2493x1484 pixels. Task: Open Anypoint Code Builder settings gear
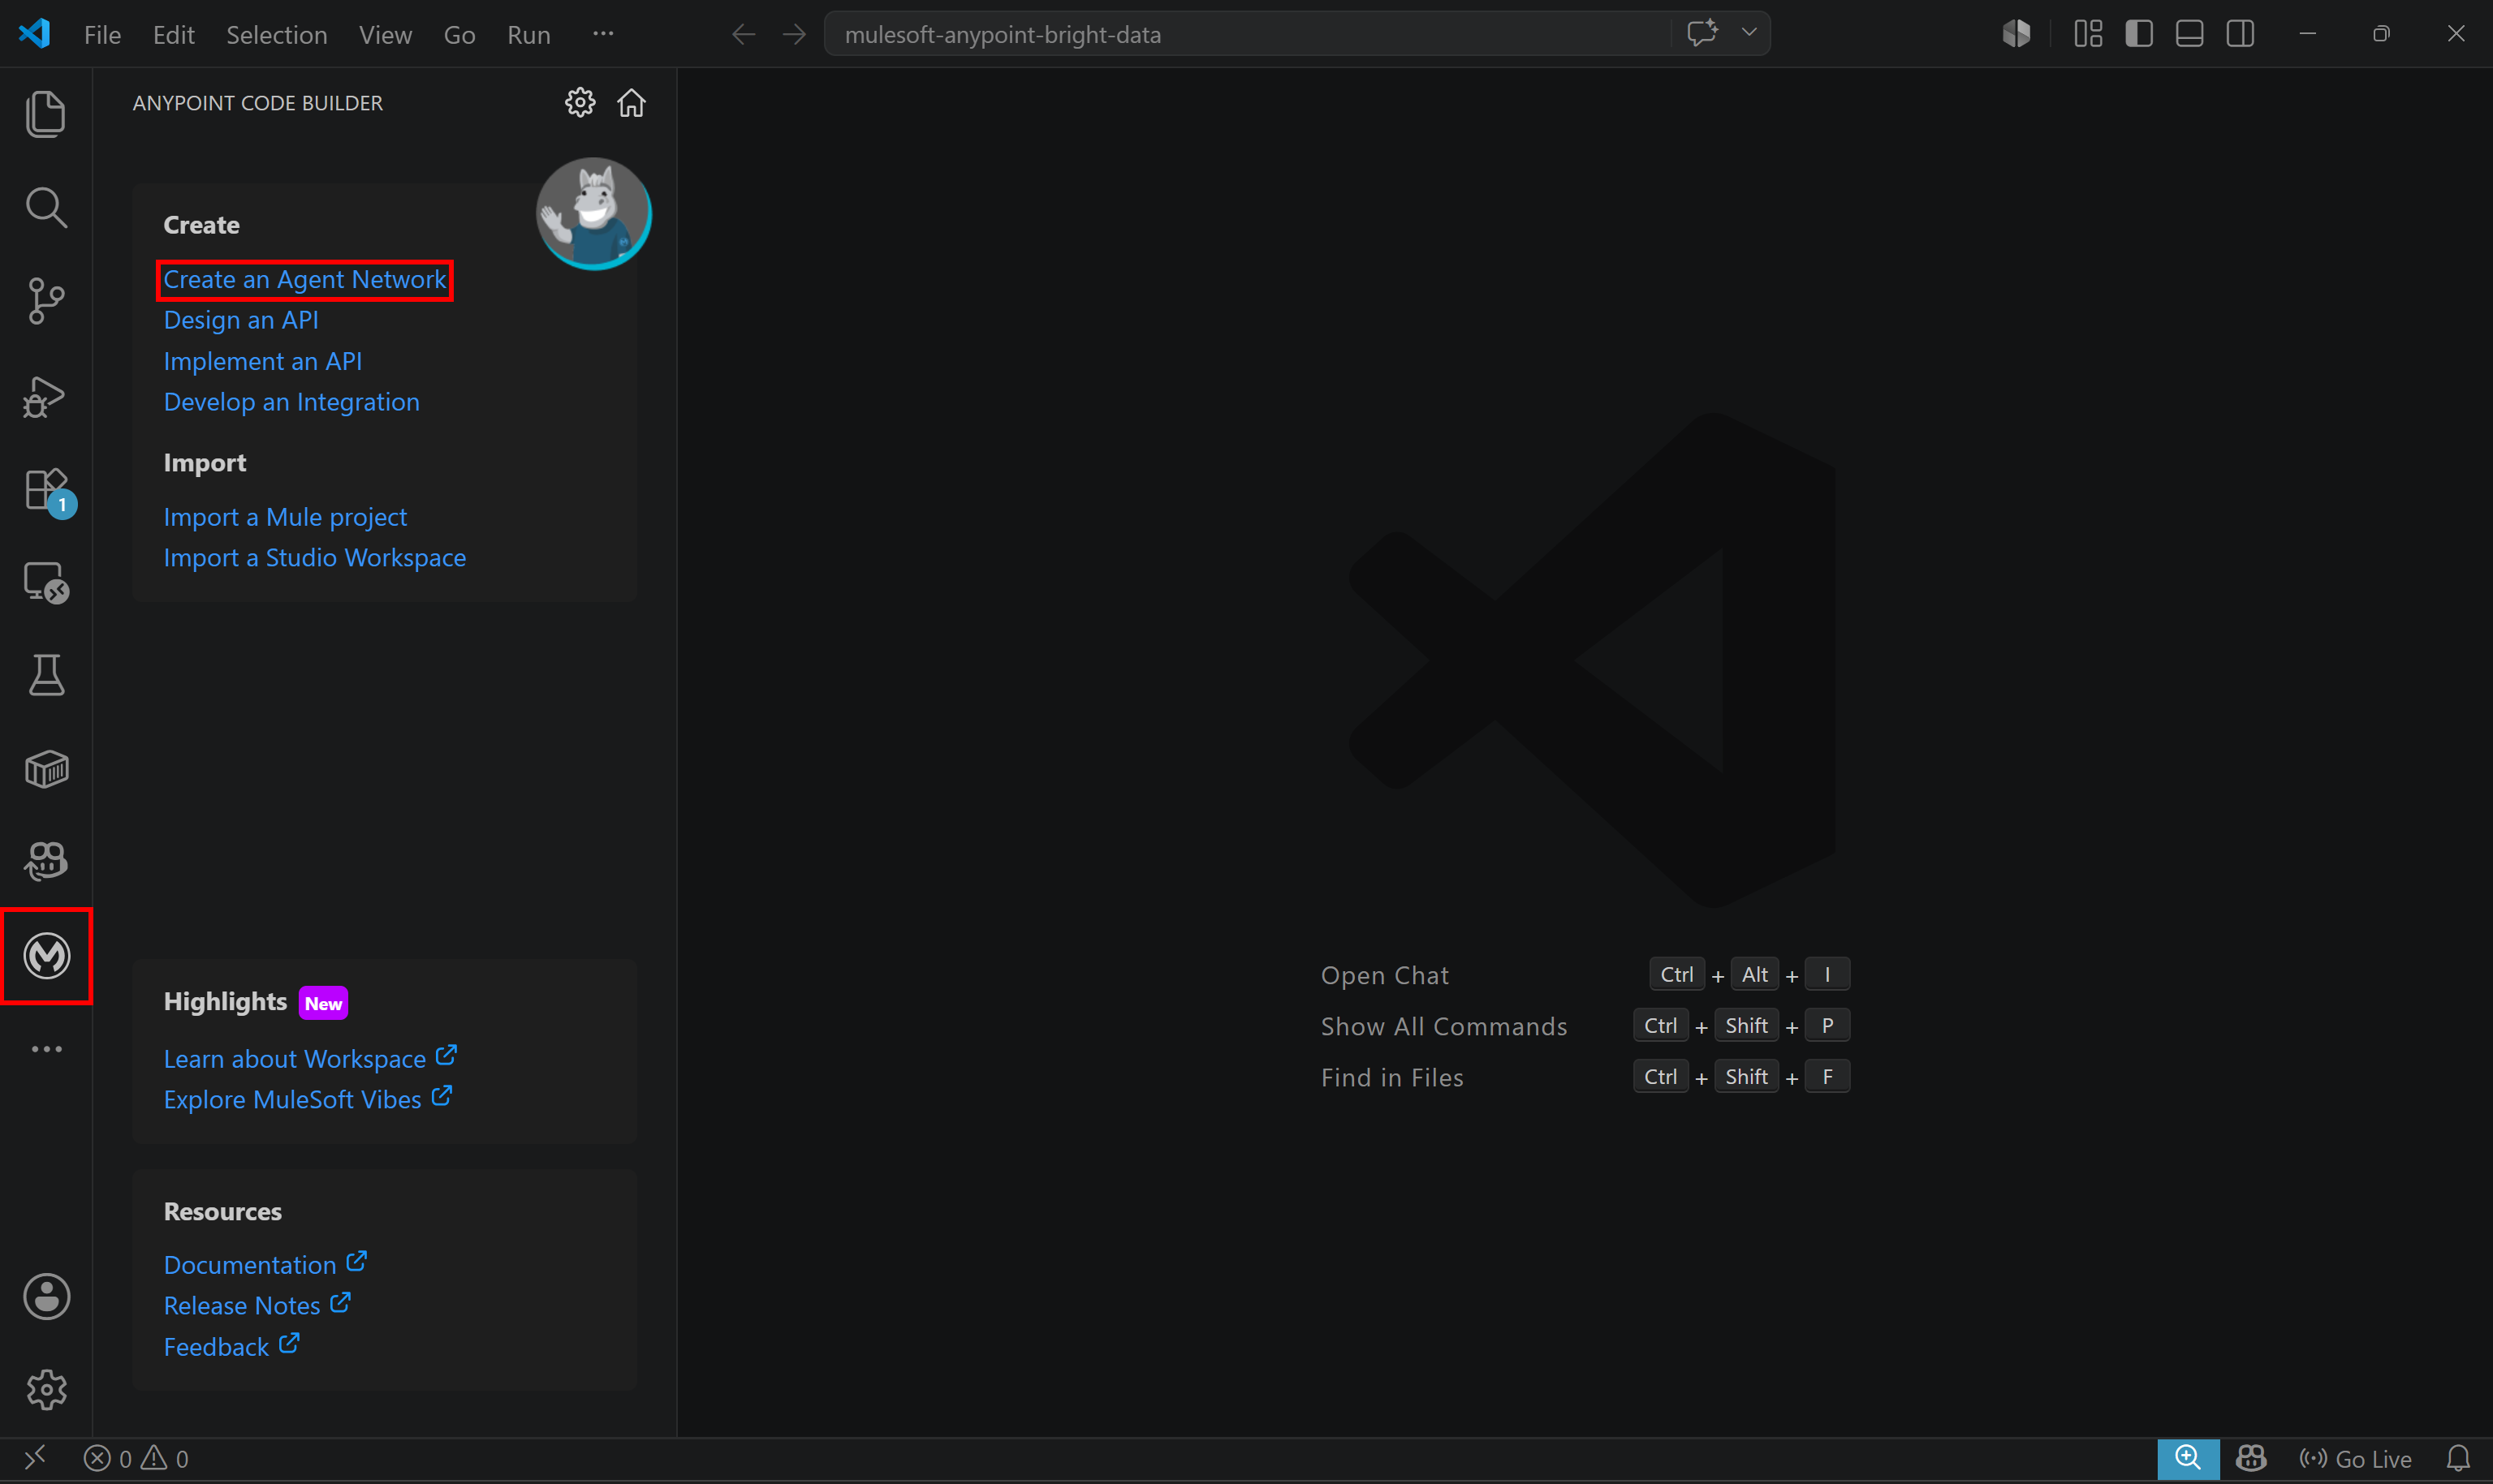(x=580, y=102)
